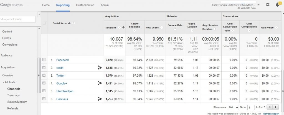Click the Sessions sort descending arrow

(x=123, y=27)
